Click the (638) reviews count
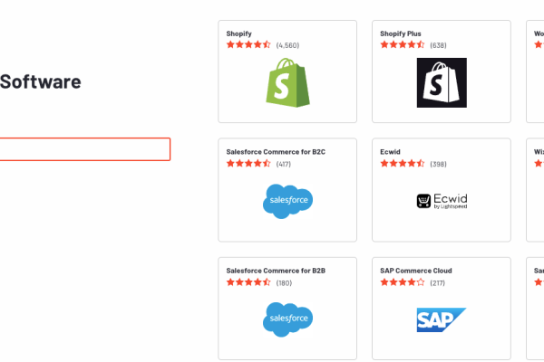544x362 pixels. (x=438, y=45)
